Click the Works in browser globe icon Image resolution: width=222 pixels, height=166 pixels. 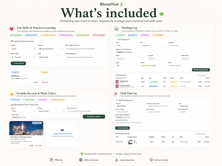click(81, 160)
